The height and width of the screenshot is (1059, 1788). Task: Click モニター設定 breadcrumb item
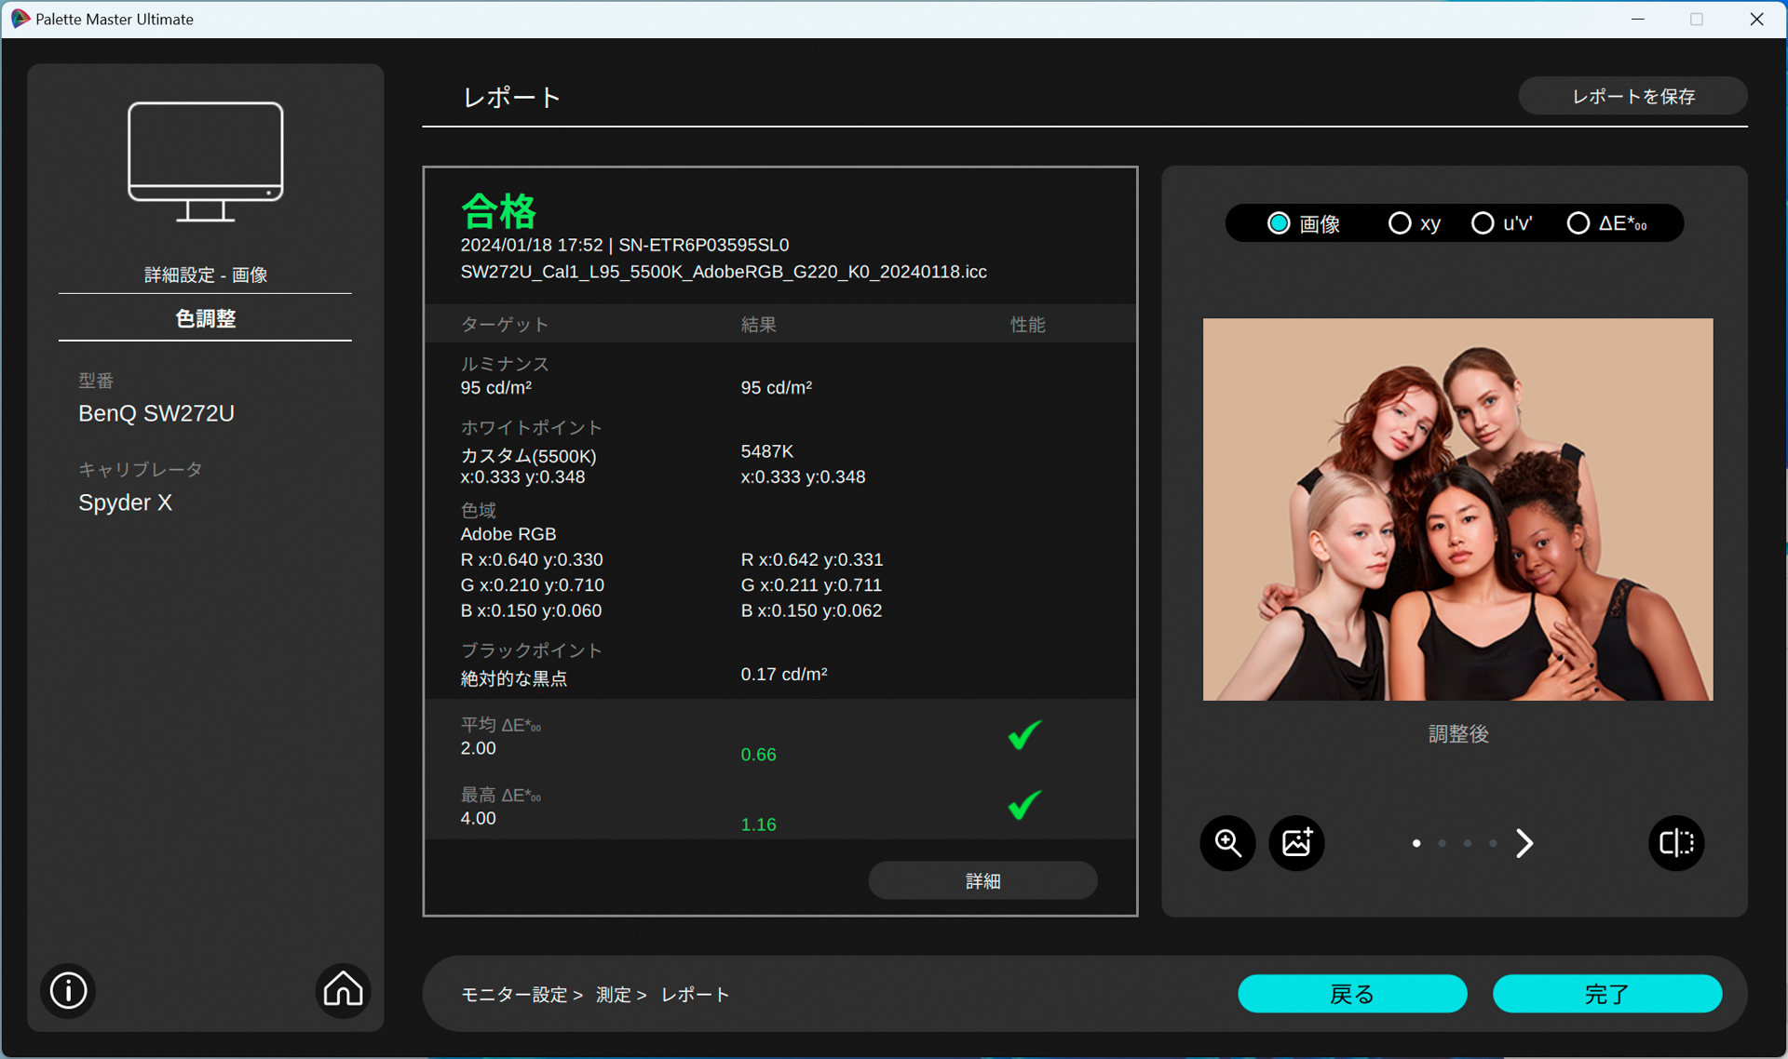(514, 995)
